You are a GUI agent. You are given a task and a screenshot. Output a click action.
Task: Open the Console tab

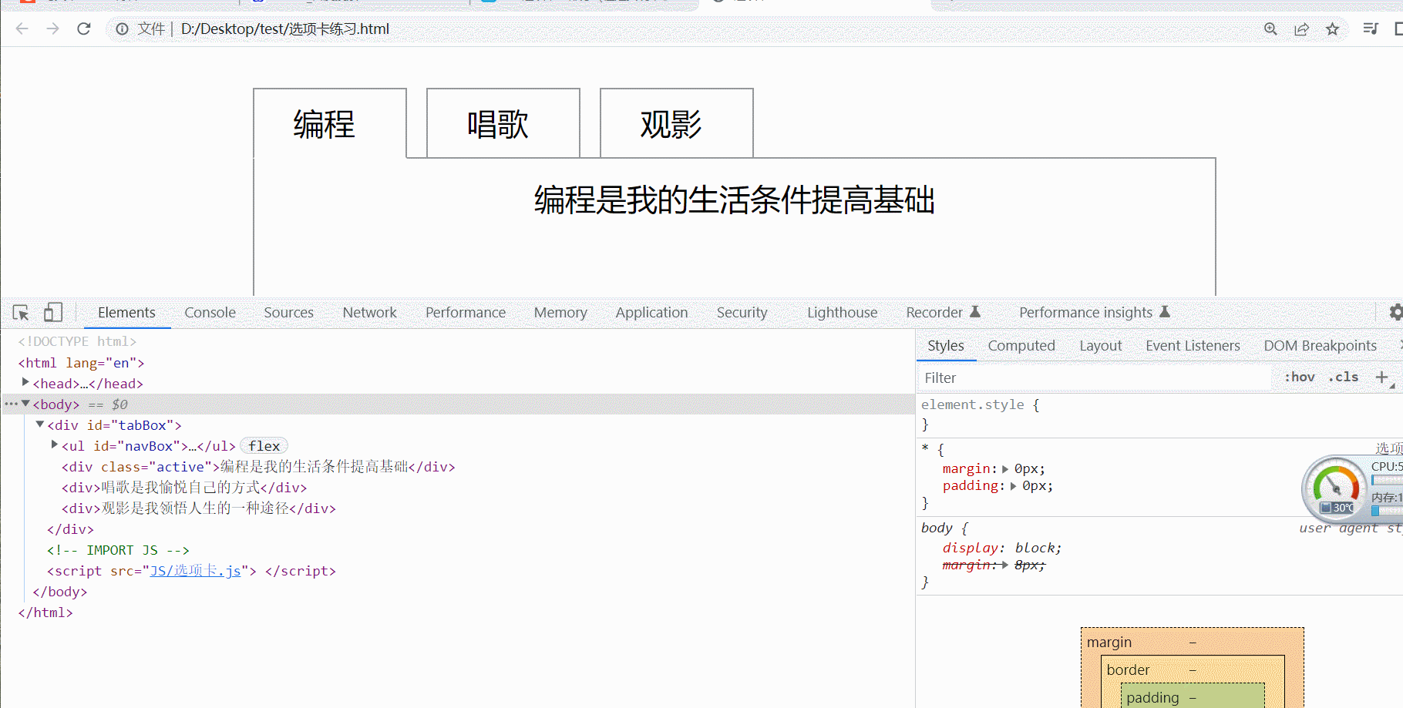click(210, 313)
